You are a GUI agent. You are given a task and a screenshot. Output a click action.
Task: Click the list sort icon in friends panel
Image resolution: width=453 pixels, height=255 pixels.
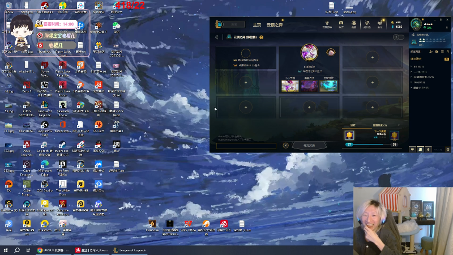[x=442, y=52]
